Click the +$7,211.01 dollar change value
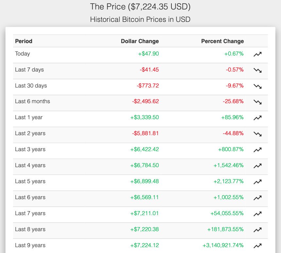The height and width of the screenshot is (253, 281). (145, 213)
